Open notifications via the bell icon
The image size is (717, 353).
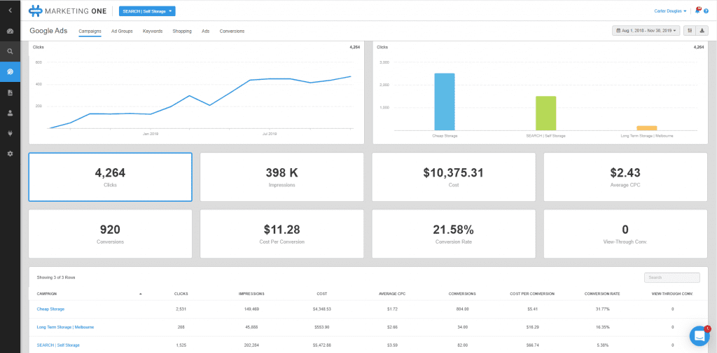point(698,10)
